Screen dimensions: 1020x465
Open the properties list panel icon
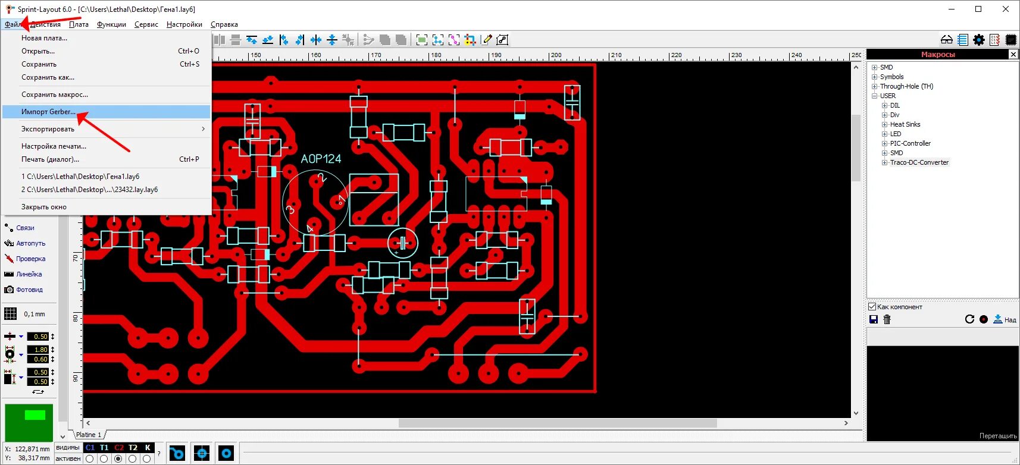click(x=963, y=40)
